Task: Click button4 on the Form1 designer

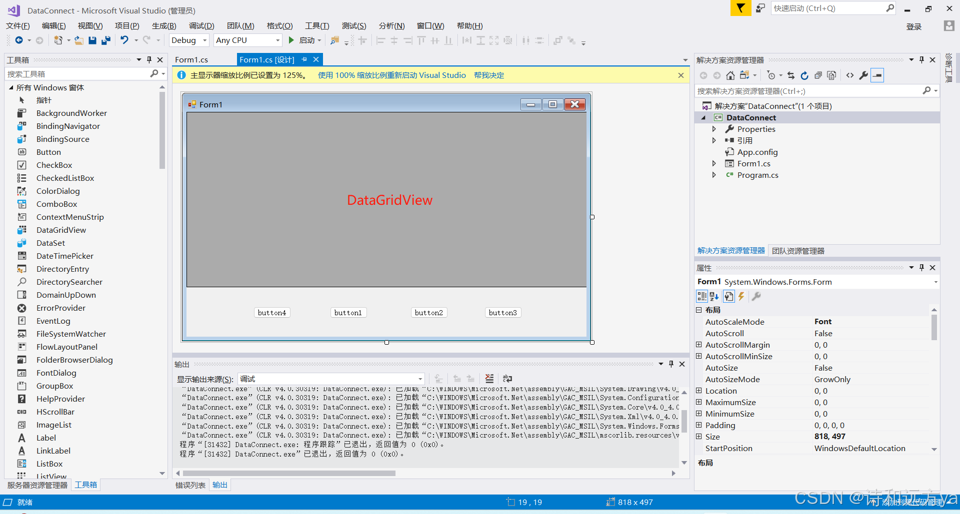Action: click(x=272, y=313)
